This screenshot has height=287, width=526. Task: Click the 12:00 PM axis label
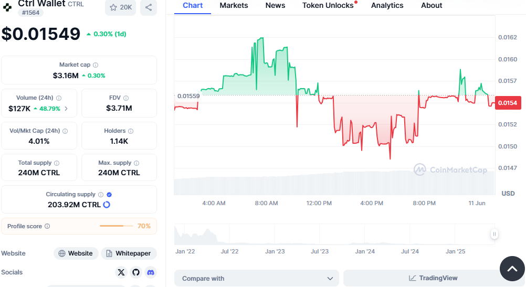click(x=319, y=203)
